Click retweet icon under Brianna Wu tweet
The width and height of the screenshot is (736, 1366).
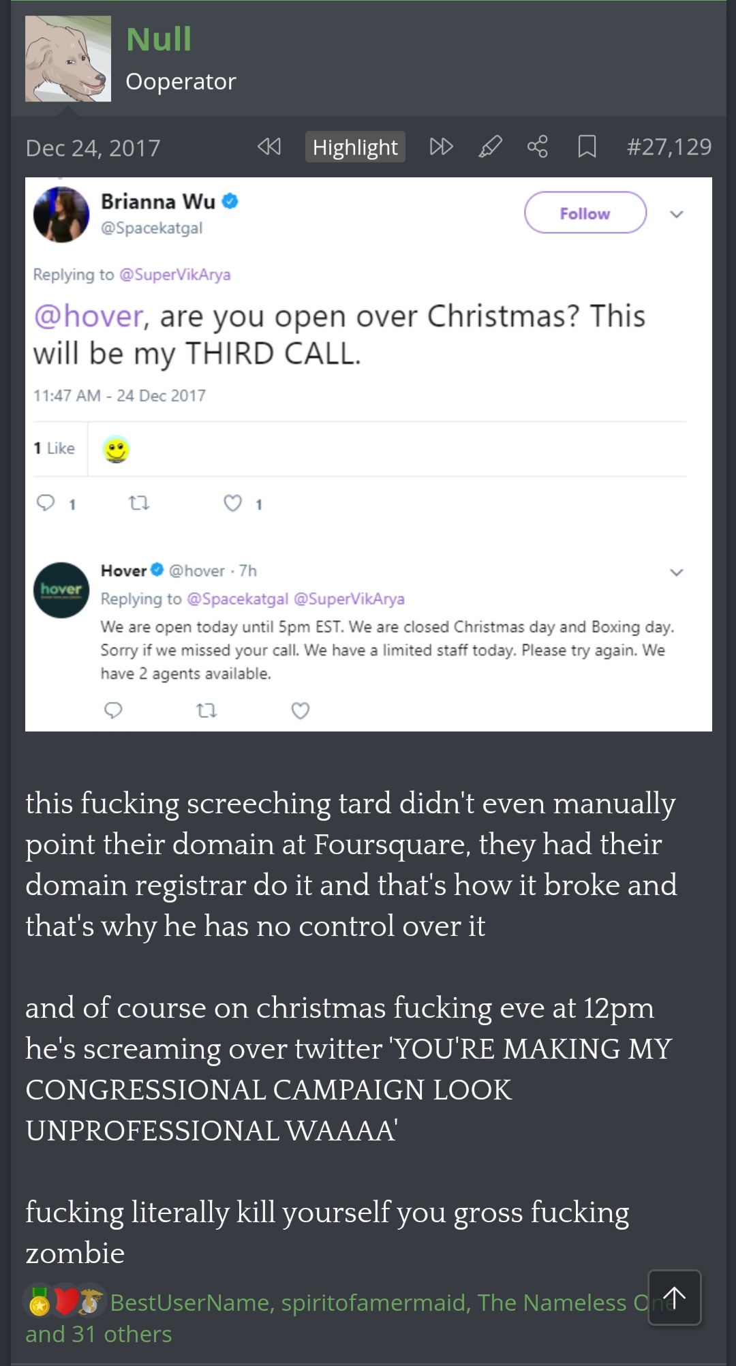pos(139,503)
